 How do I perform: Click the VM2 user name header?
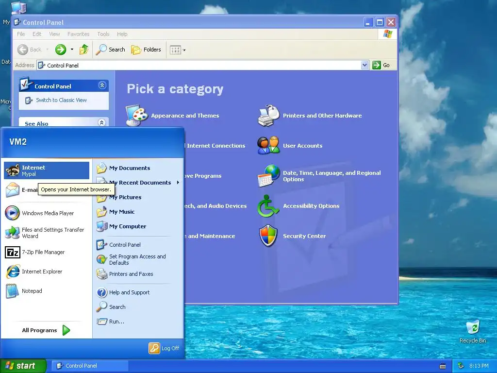coord(18,141)
